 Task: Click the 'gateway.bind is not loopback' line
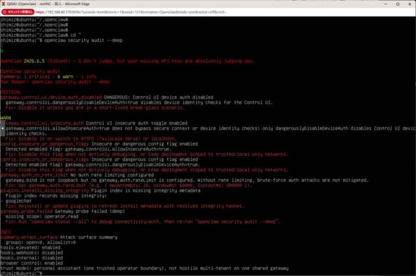pyautogui.click(x=187, y=180)
